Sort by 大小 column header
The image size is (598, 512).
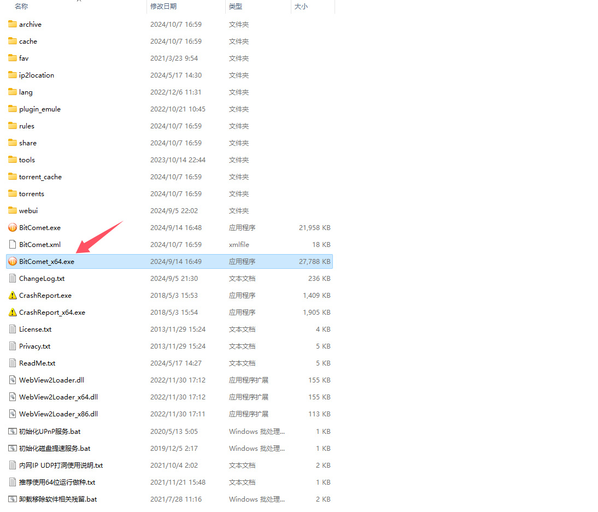pyautogui.click(x=301, y=7)
